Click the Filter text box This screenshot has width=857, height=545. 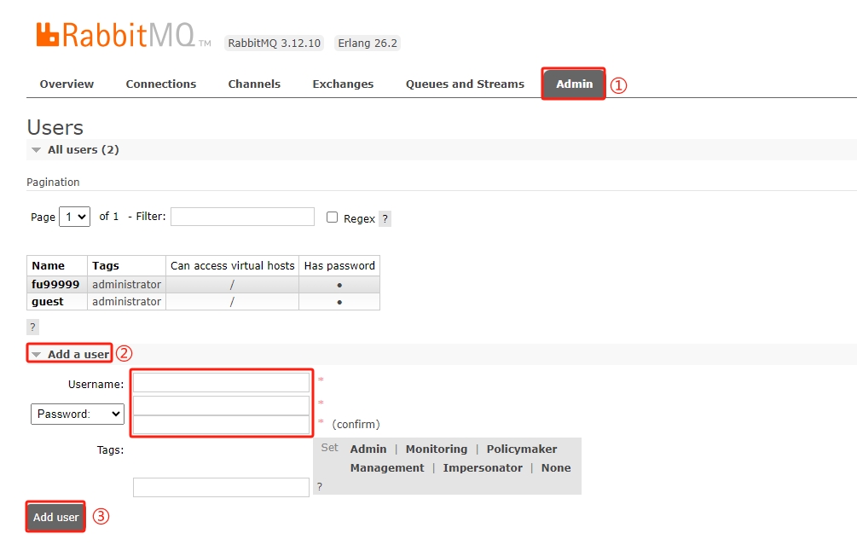(242, 217)
